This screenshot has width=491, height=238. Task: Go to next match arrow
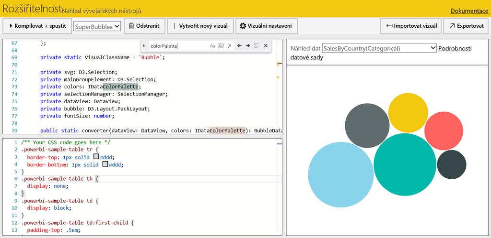[248, 46]
